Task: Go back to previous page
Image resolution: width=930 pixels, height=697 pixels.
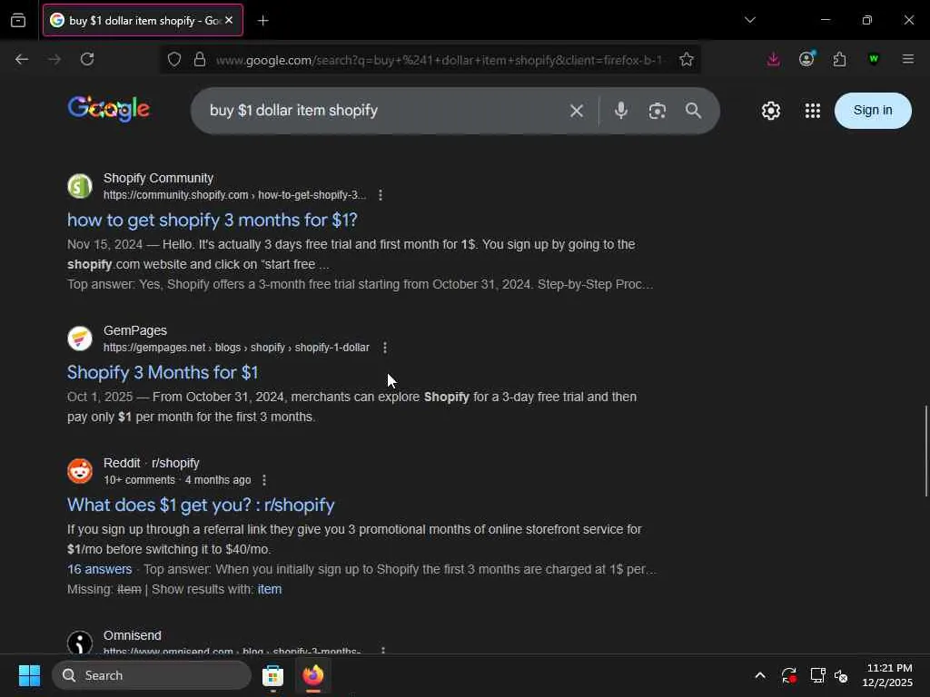Action: click(22, 59)
